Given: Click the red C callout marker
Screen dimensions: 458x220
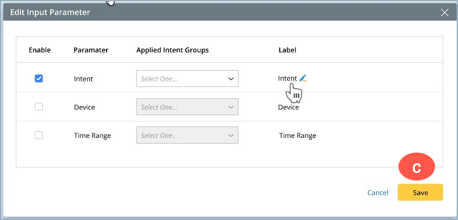Looking at the screenshot, I should click(416, 167).
